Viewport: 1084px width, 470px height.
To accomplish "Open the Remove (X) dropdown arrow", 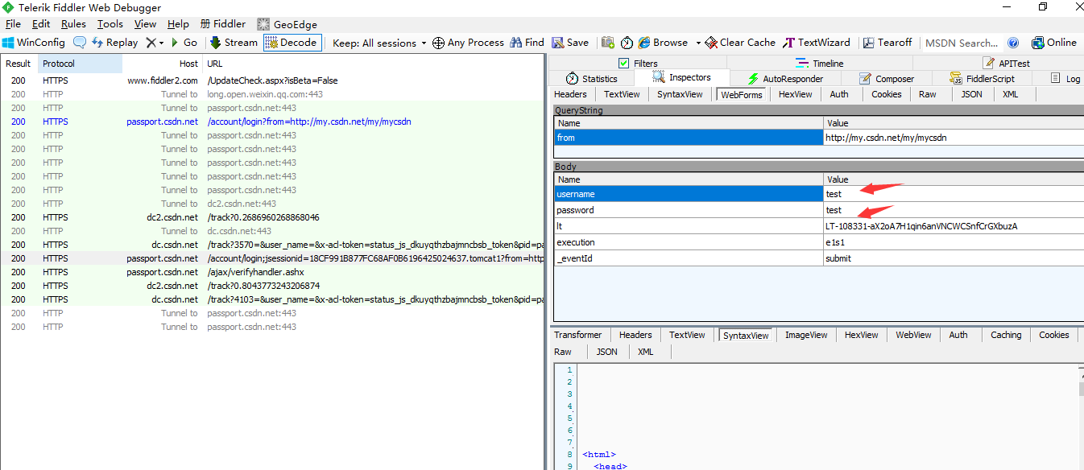I will click(161, 43).
